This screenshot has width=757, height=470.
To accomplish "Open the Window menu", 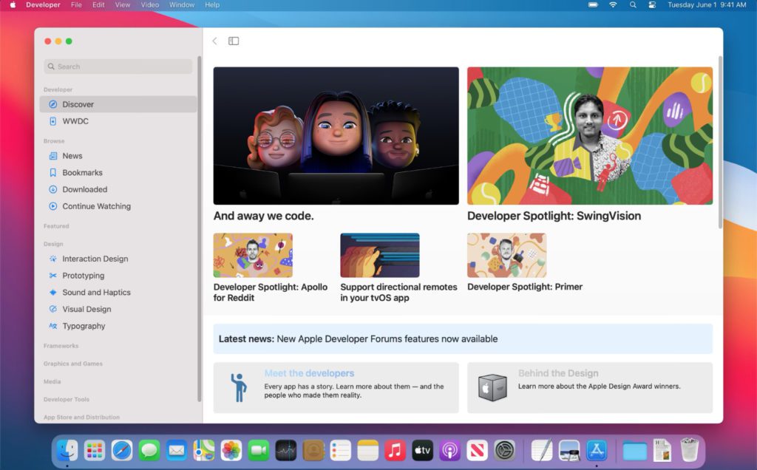I will [181, 4].
